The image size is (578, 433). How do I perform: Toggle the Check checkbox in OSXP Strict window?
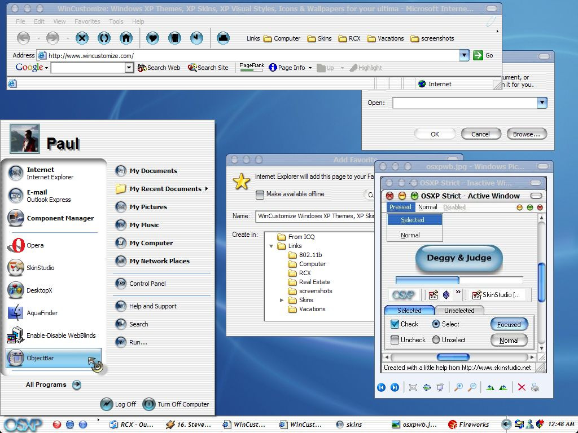(395, 324)
